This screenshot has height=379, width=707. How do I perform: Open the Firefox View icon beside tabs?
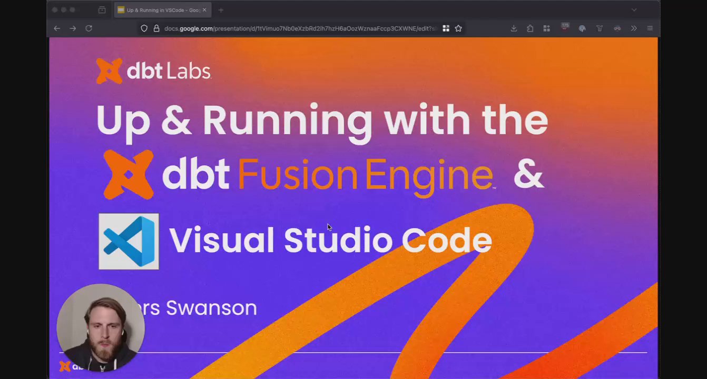[102, 10]
